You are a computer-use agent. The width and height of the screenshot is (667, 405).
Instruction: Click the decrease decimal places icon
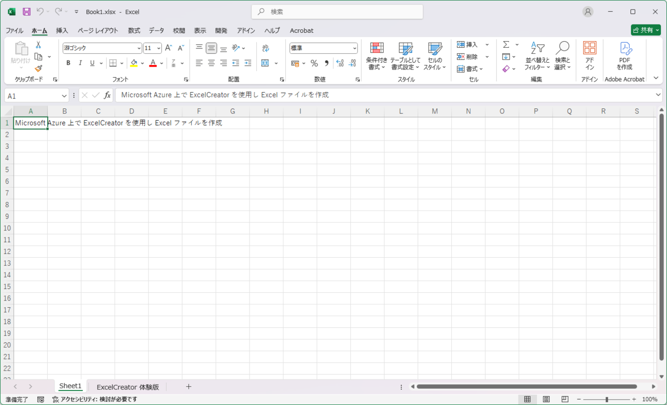(x=352, y=63)
